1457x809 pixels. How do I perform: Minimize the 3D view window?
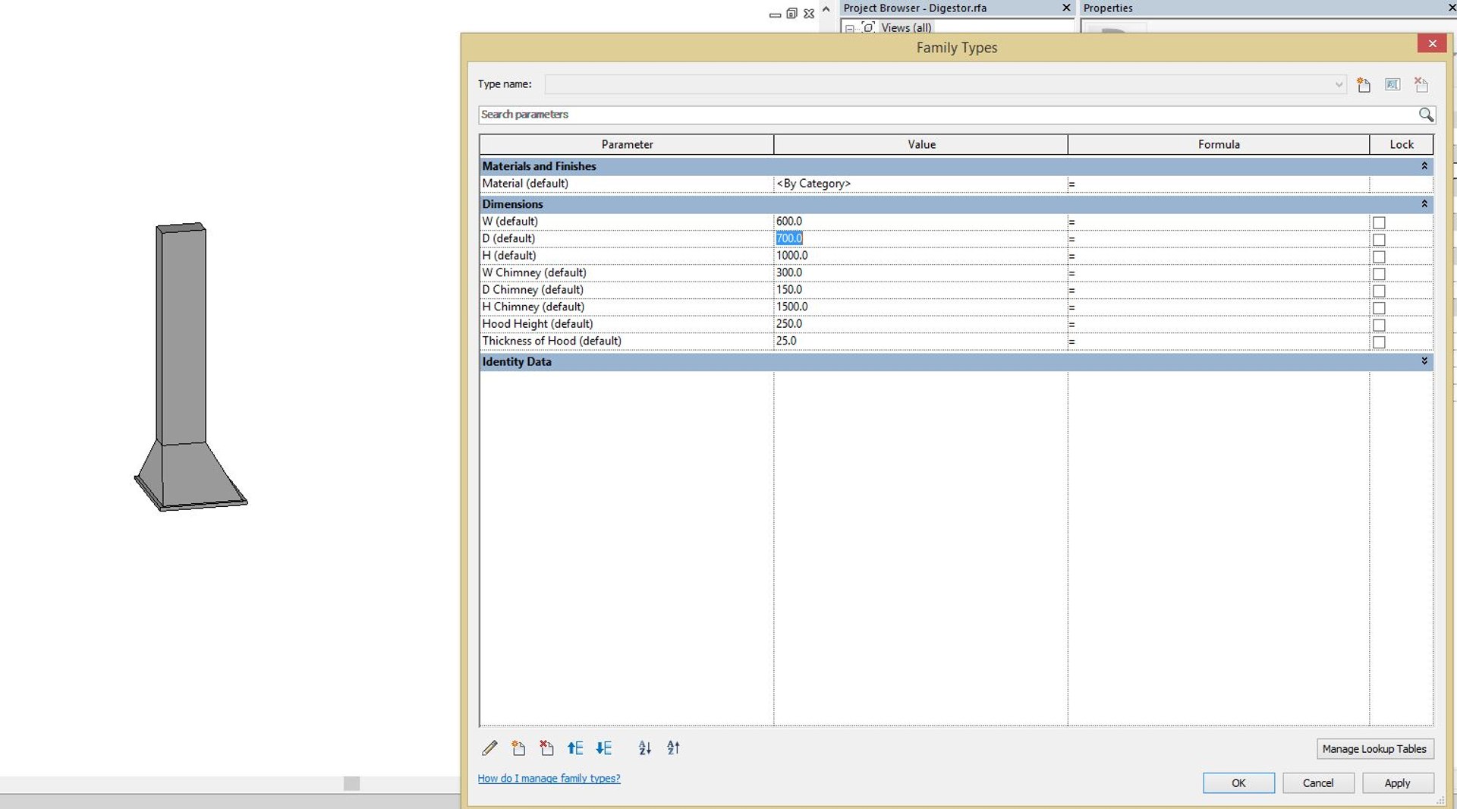[775, 14]
